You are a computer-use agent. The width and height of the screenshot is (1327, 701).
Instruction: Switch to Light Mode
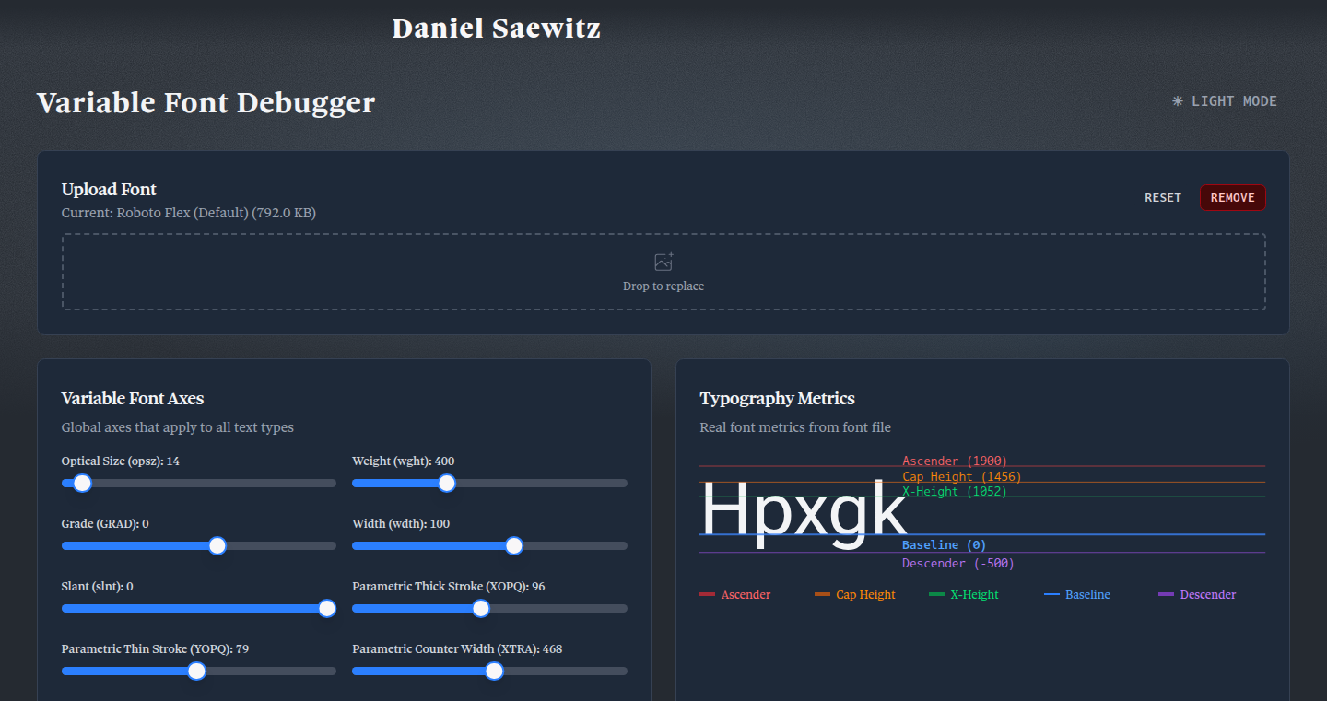click(1225, 101)
